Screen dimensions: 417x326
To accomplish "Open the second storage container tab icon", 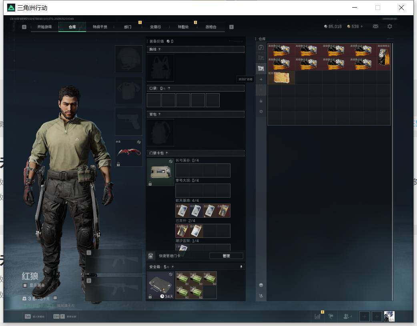I will point(261,58).
